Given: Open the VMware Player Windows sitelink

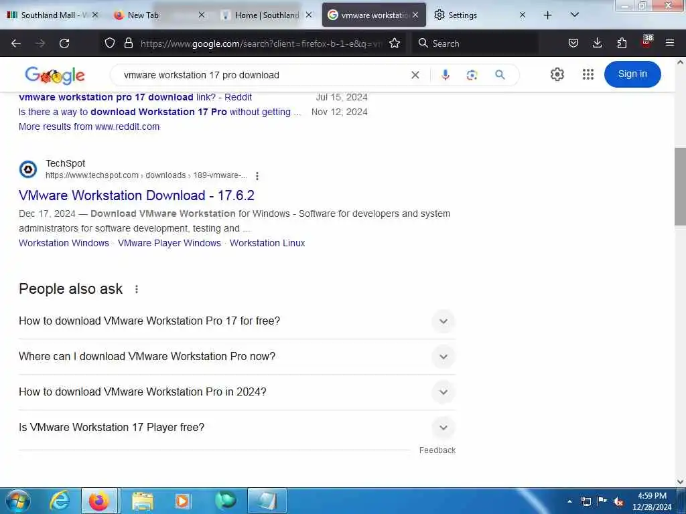Looking at the screenshot, I should [169, 243].
